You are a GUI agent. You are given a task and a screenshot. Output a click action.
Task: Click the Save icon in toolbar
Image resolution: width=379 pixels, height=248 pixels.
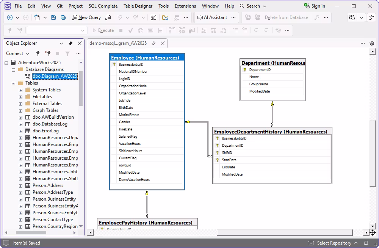pos(53,17)
